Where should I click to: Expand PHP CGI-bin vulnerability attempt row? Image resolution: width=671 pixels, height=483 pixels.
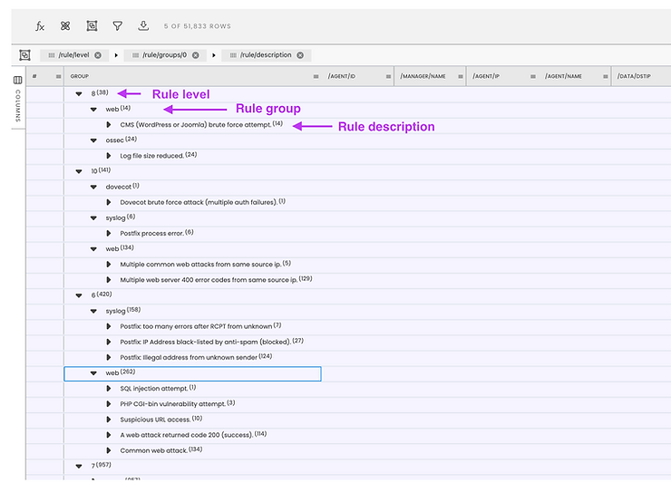coord(109,404)
